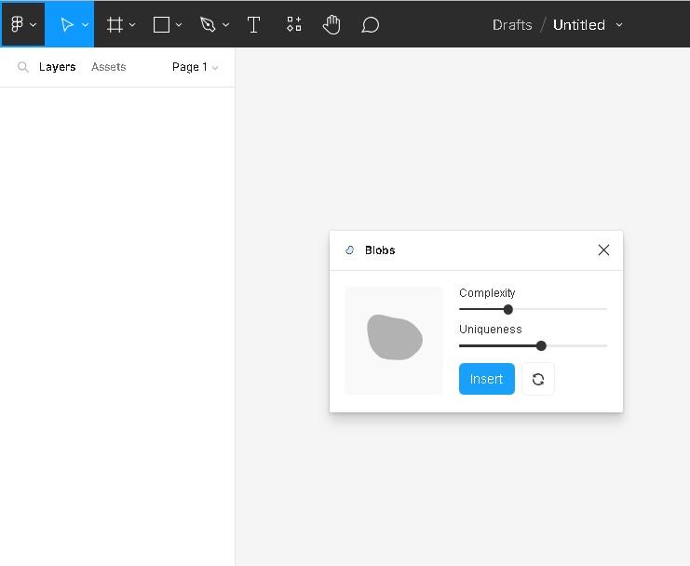The width and height of the screenshot is (690, 566).
Task: Expand the Move tool dropdown arrow
Action: [85, 25]
